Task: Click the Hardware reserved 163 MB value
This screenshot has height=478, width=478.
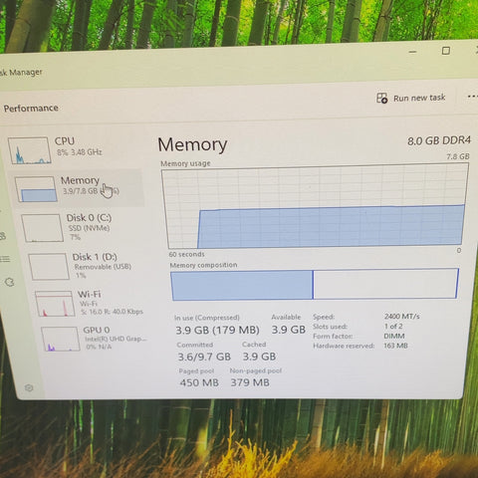Action: 395,346
